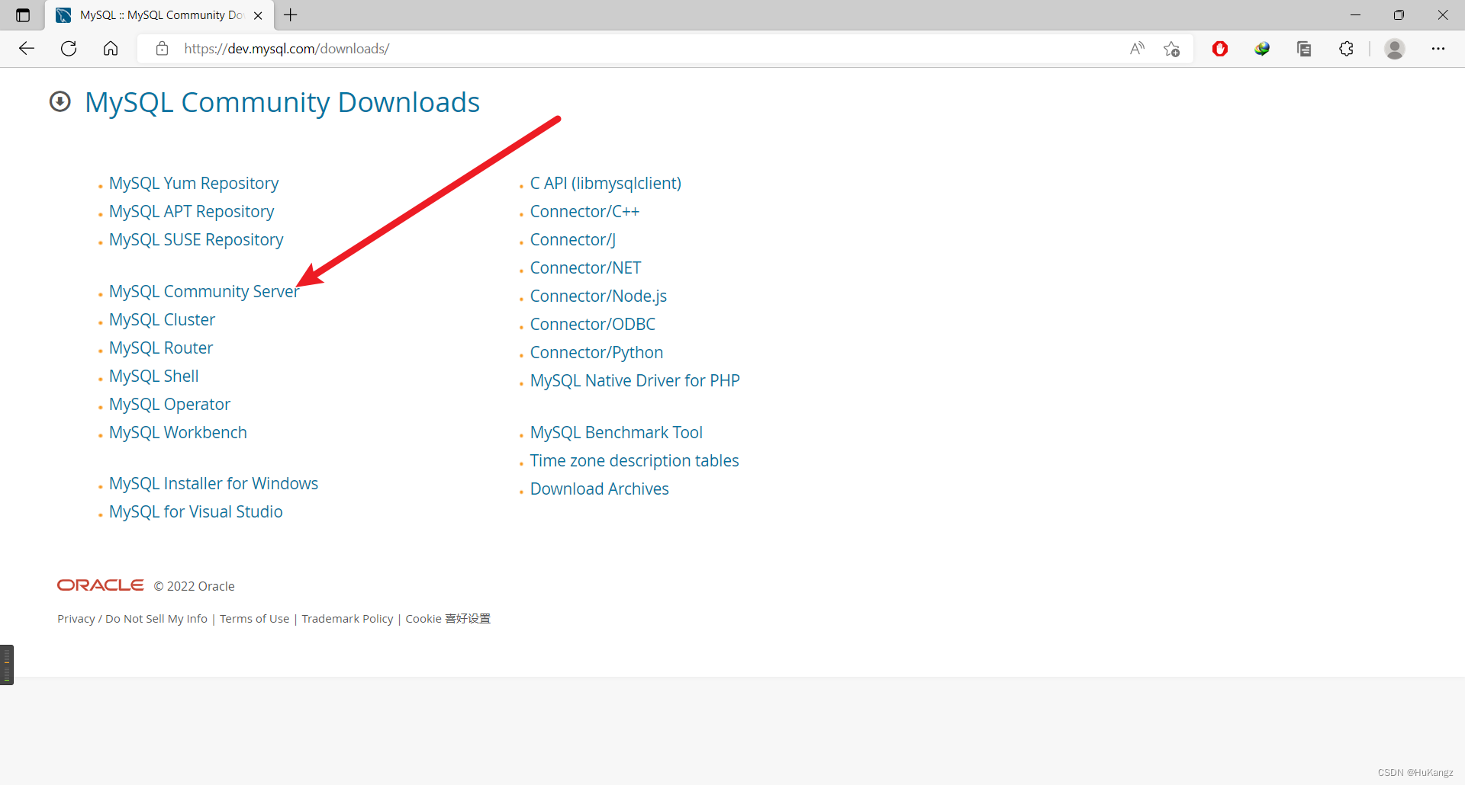This screenshot has width=1465, height=785.
Task: Open MySQL Cluster downloads
Action: coord(162,320)
